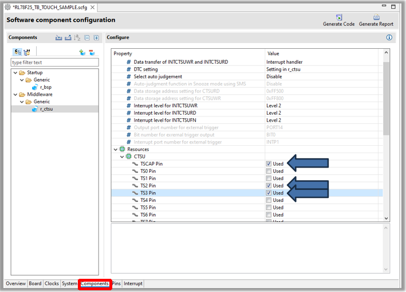Click in the type filter text field
Image resolution: width=406 pixels, height=292 pixels.
(54, 62)
